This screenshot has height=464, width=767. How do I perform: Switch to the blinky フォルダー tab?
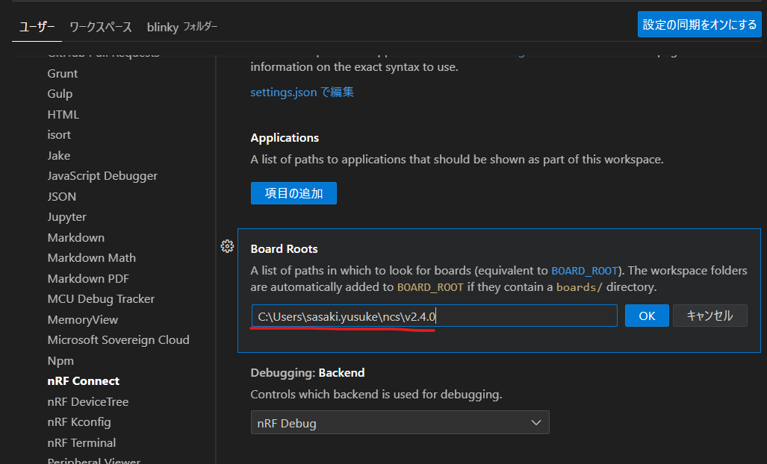182,27
